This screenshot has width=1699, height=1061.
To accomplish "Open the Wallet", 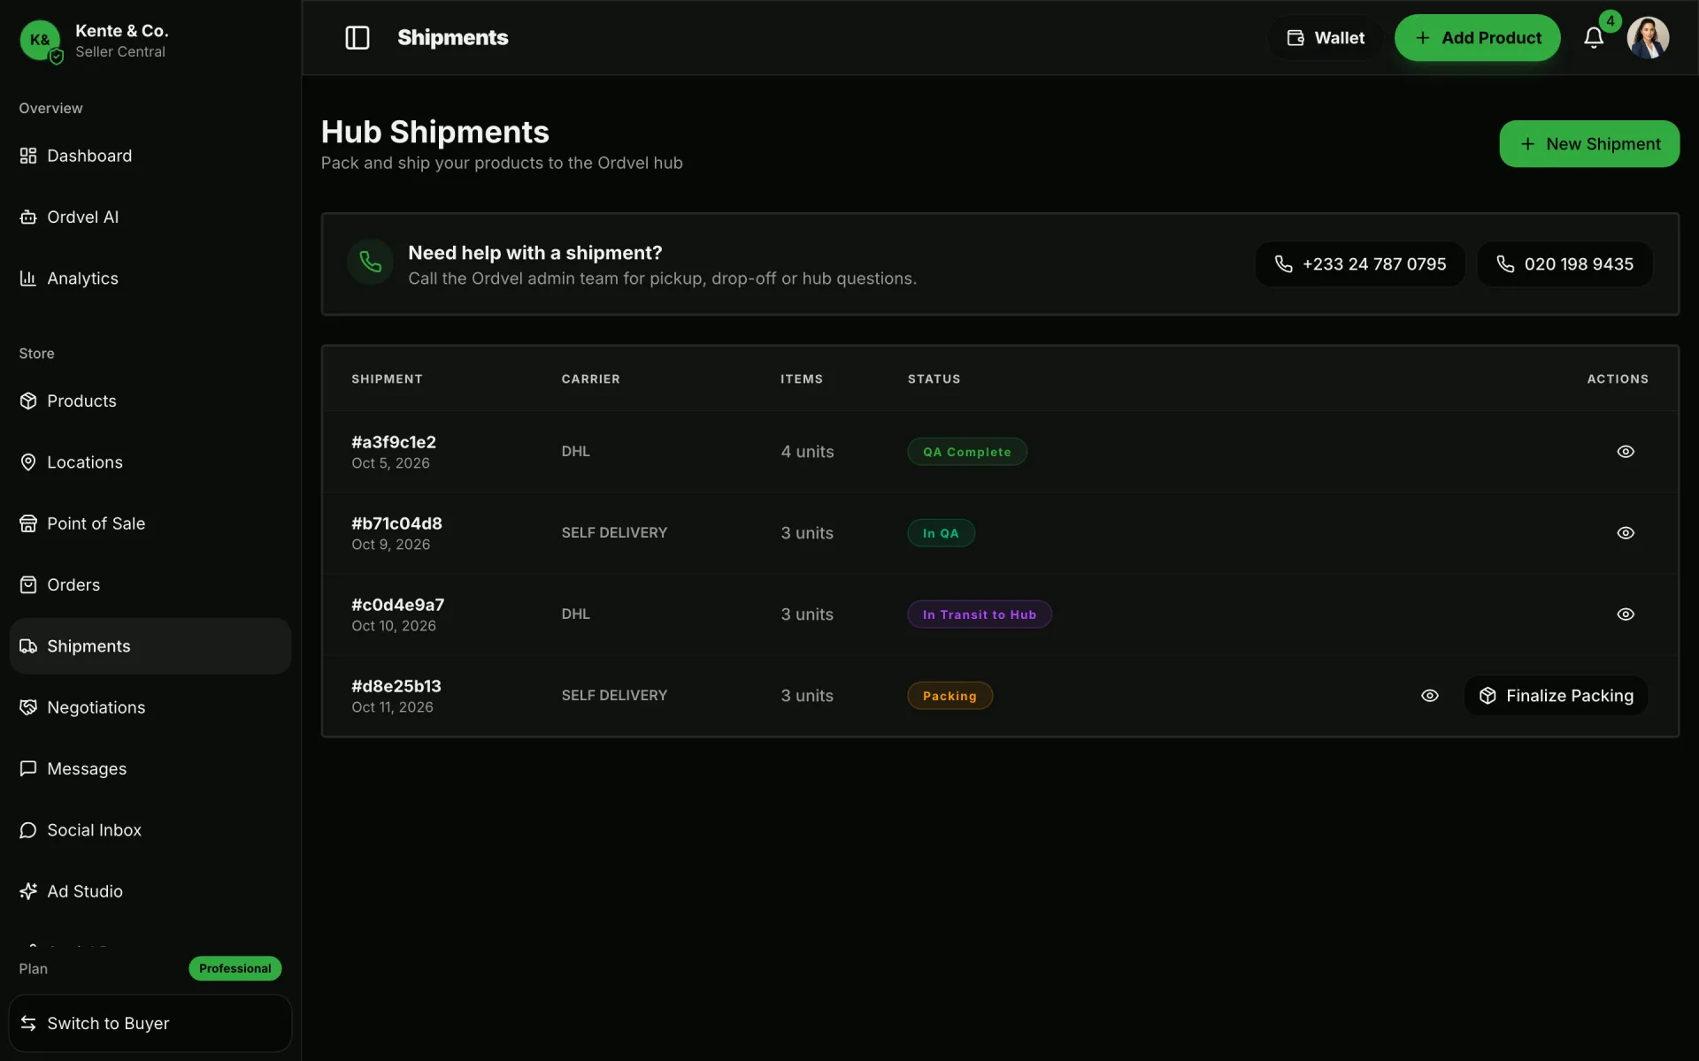I will 1325,38.
